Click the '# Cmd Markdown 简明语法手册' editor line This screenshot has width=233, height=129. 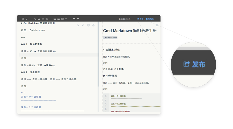click(x=38, y=23)
